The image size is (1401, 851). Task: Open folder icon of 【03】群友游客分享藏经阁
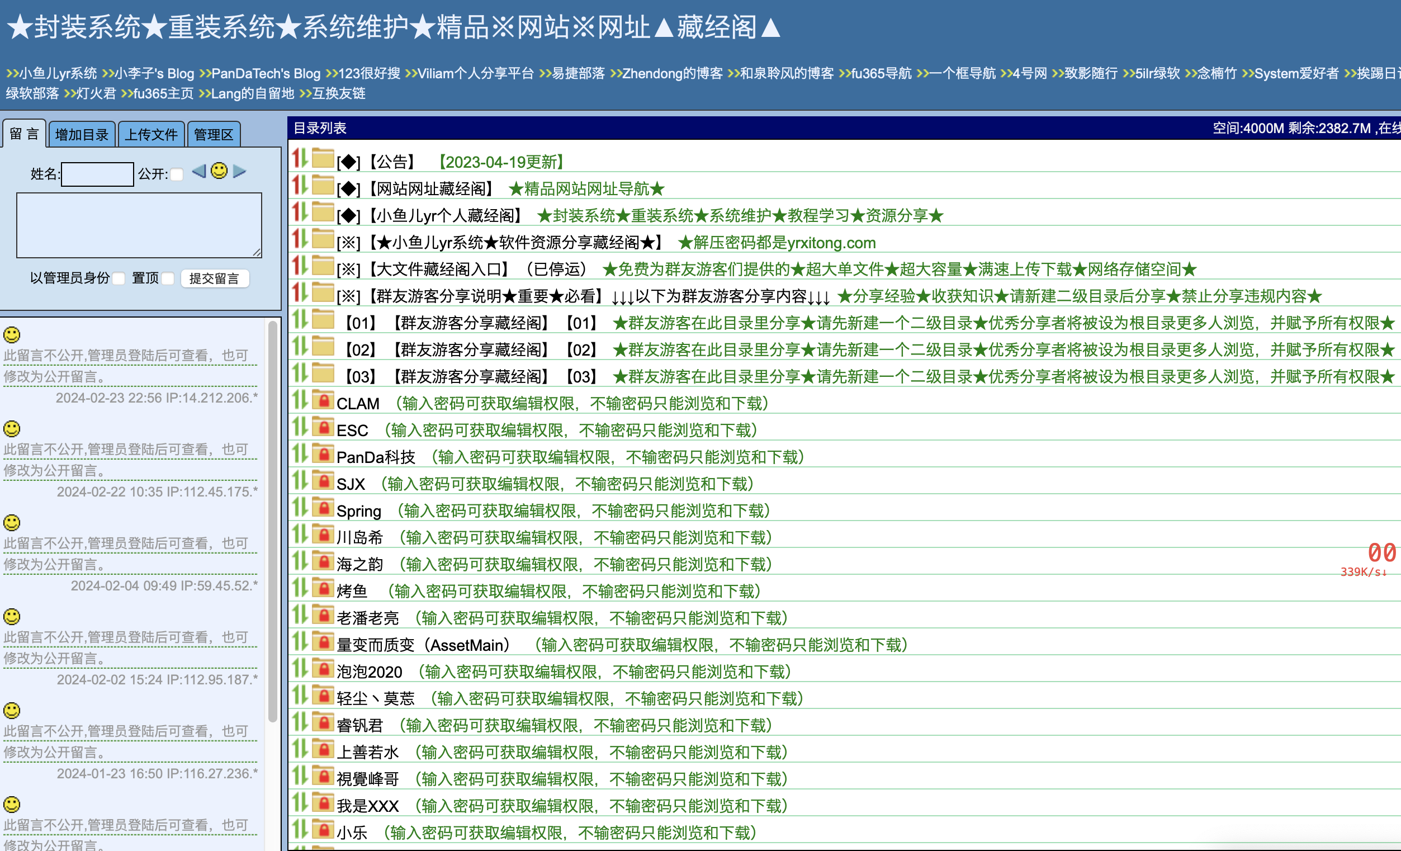(x=323, y=372)
